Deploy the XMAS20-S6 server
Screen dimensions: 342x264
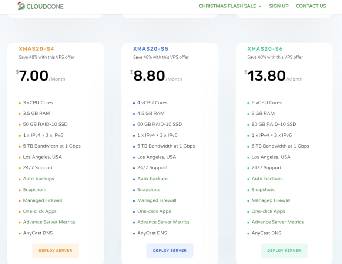(x=284, y=250)
